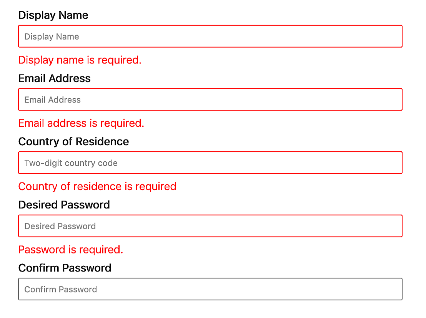
Task: Click the bold "Confirm Password" label
Action: 65,268
